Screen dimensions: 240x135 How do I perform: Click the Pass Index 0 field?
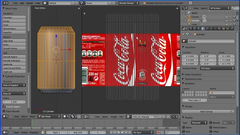[194, 100]
